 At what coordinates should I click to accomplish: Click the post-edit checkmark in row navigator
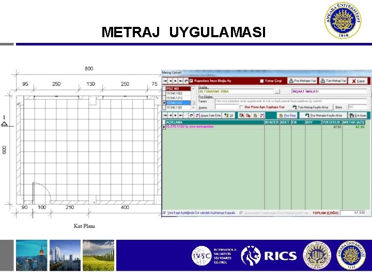186,115
